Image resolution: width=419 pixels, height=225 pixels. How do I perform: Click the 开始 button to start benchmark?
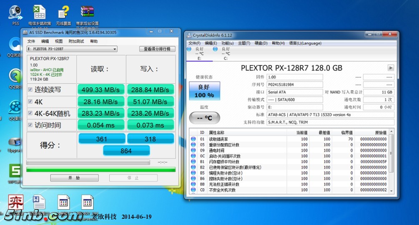click(x=74, y=178)
